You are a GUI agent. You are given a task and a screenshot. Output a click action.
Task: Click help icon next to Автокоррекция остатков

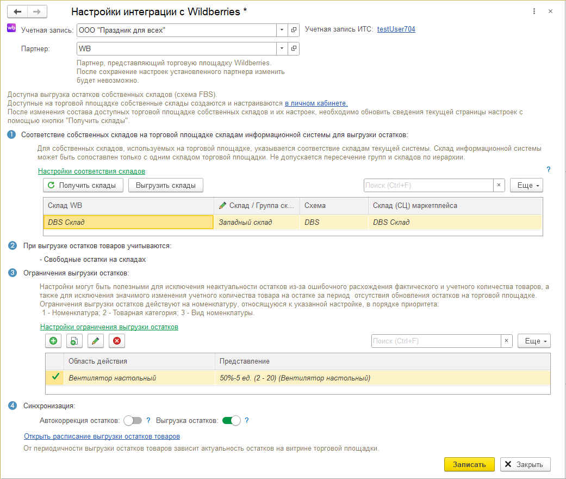click(148, 421)
